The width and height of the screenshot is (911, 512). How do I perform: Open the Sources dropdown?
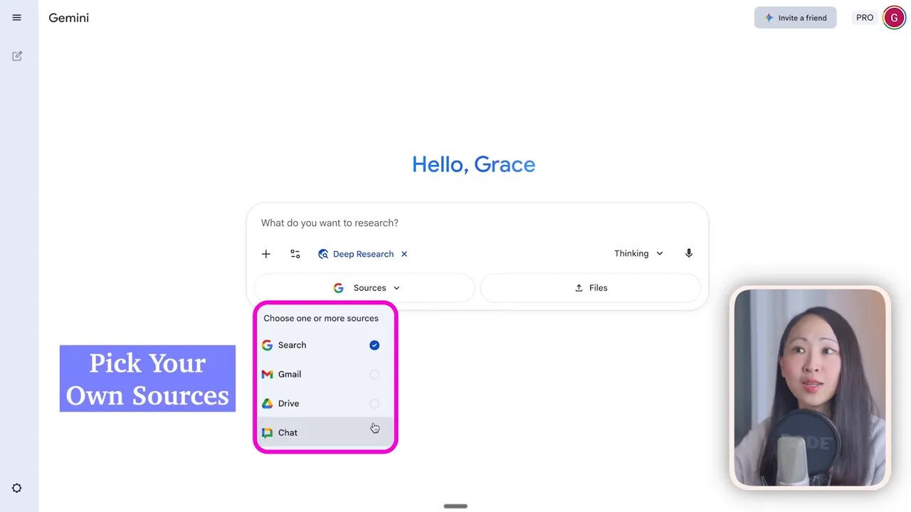(365, 287)
